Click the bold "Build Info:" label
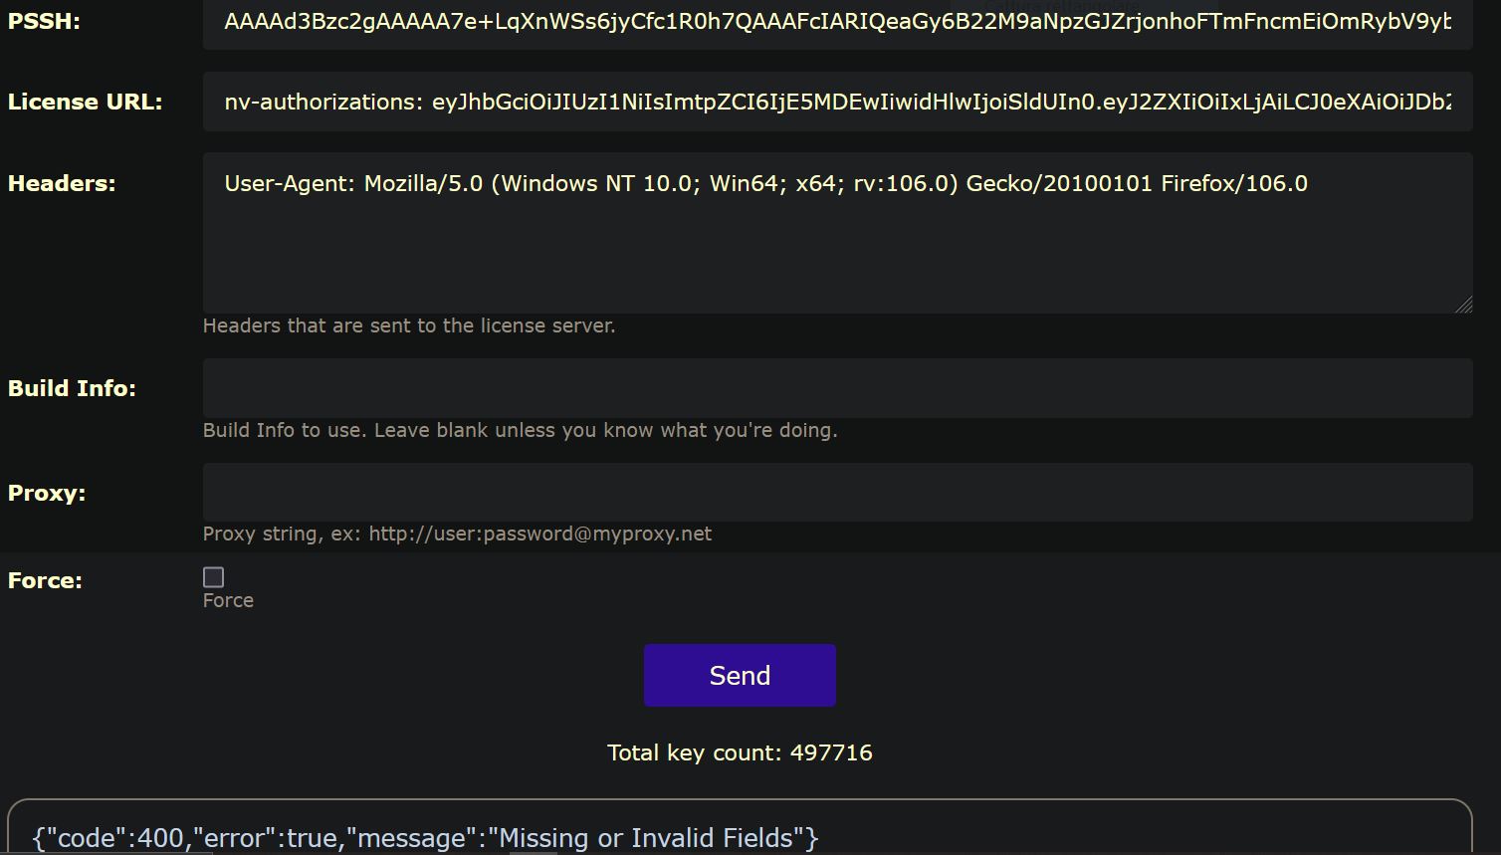This screenshot has height=855, width=1501. [72, 388]
